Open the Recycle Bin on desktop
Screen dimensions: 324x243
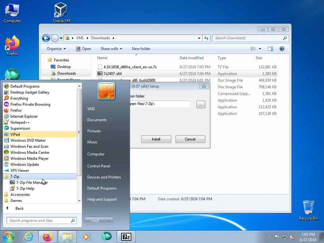pyautogui.click(x=308, y=210)
